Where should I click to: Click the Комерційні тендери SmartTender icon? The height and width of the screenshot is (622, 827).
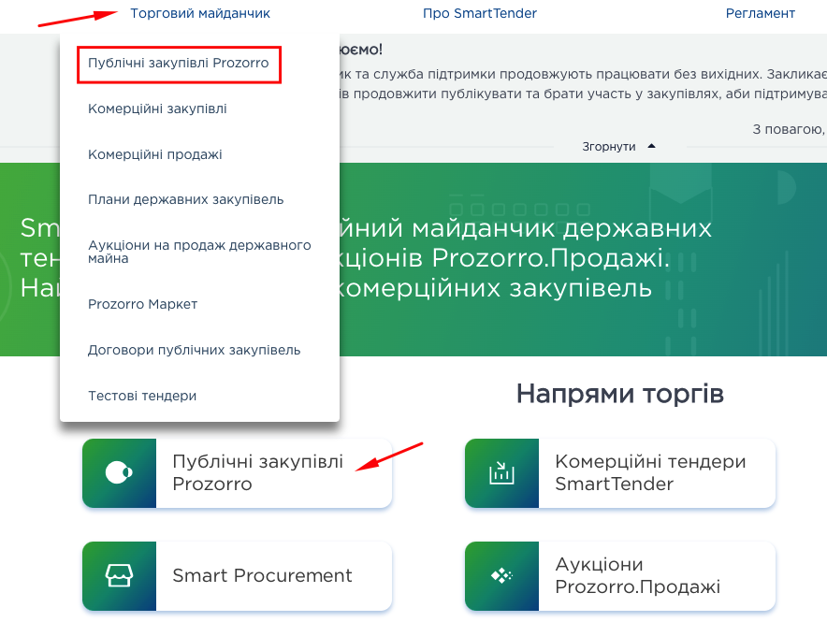click(x=501, y=473)
